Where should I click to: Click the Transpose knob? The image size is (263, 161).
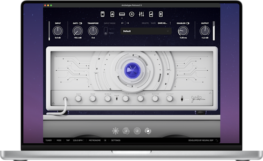(93, 31)
